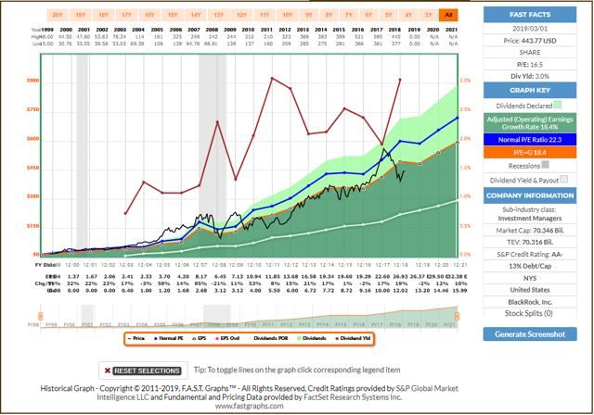Screen dimensions: 594x415
Task: Open the 13Y time range view
Action: 219,15
